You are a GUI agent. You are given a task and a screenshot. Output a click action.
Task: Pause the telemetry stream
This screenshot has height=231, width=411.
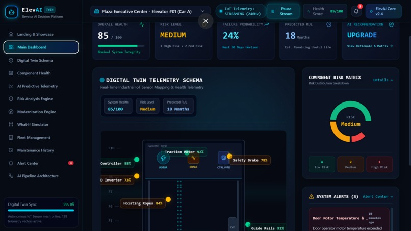point(283,11)
